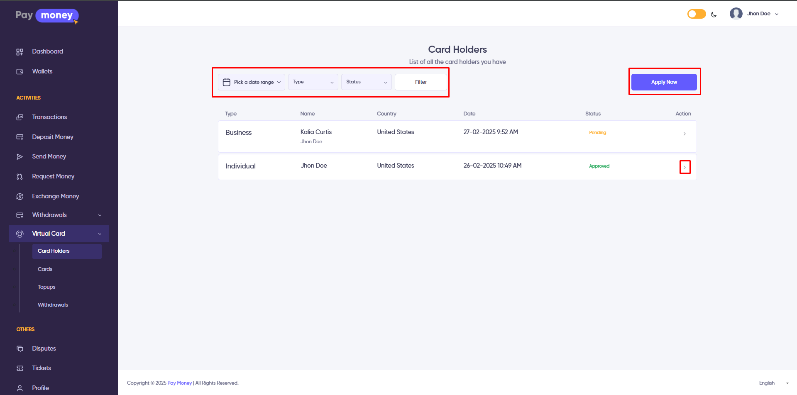Open the Type filter dropdown
797x395 pixels.
coord(313,82)
